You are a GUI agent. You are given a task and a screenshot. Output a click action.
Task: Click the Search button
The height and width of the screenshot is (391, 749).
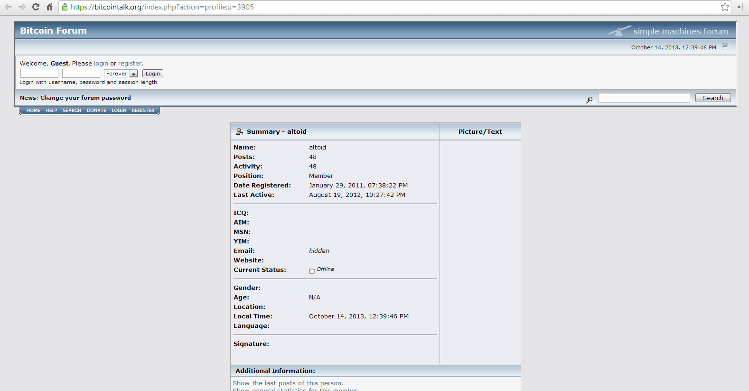(x=713, y=98)
